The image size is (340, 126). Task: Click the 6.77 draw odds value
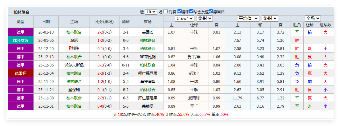click(x=260, y=98)
